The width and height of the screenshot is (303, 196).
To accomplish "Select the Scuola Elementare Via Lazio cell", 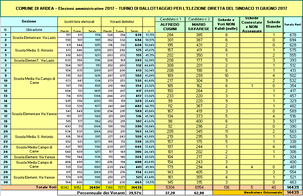I will coord(32,37).
